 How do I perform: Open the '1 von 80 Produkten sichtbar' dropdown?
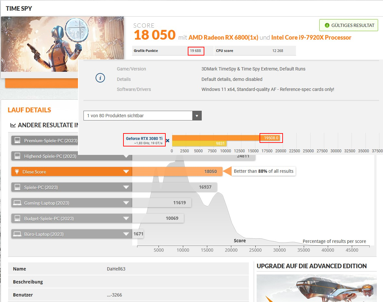point(142,116)
